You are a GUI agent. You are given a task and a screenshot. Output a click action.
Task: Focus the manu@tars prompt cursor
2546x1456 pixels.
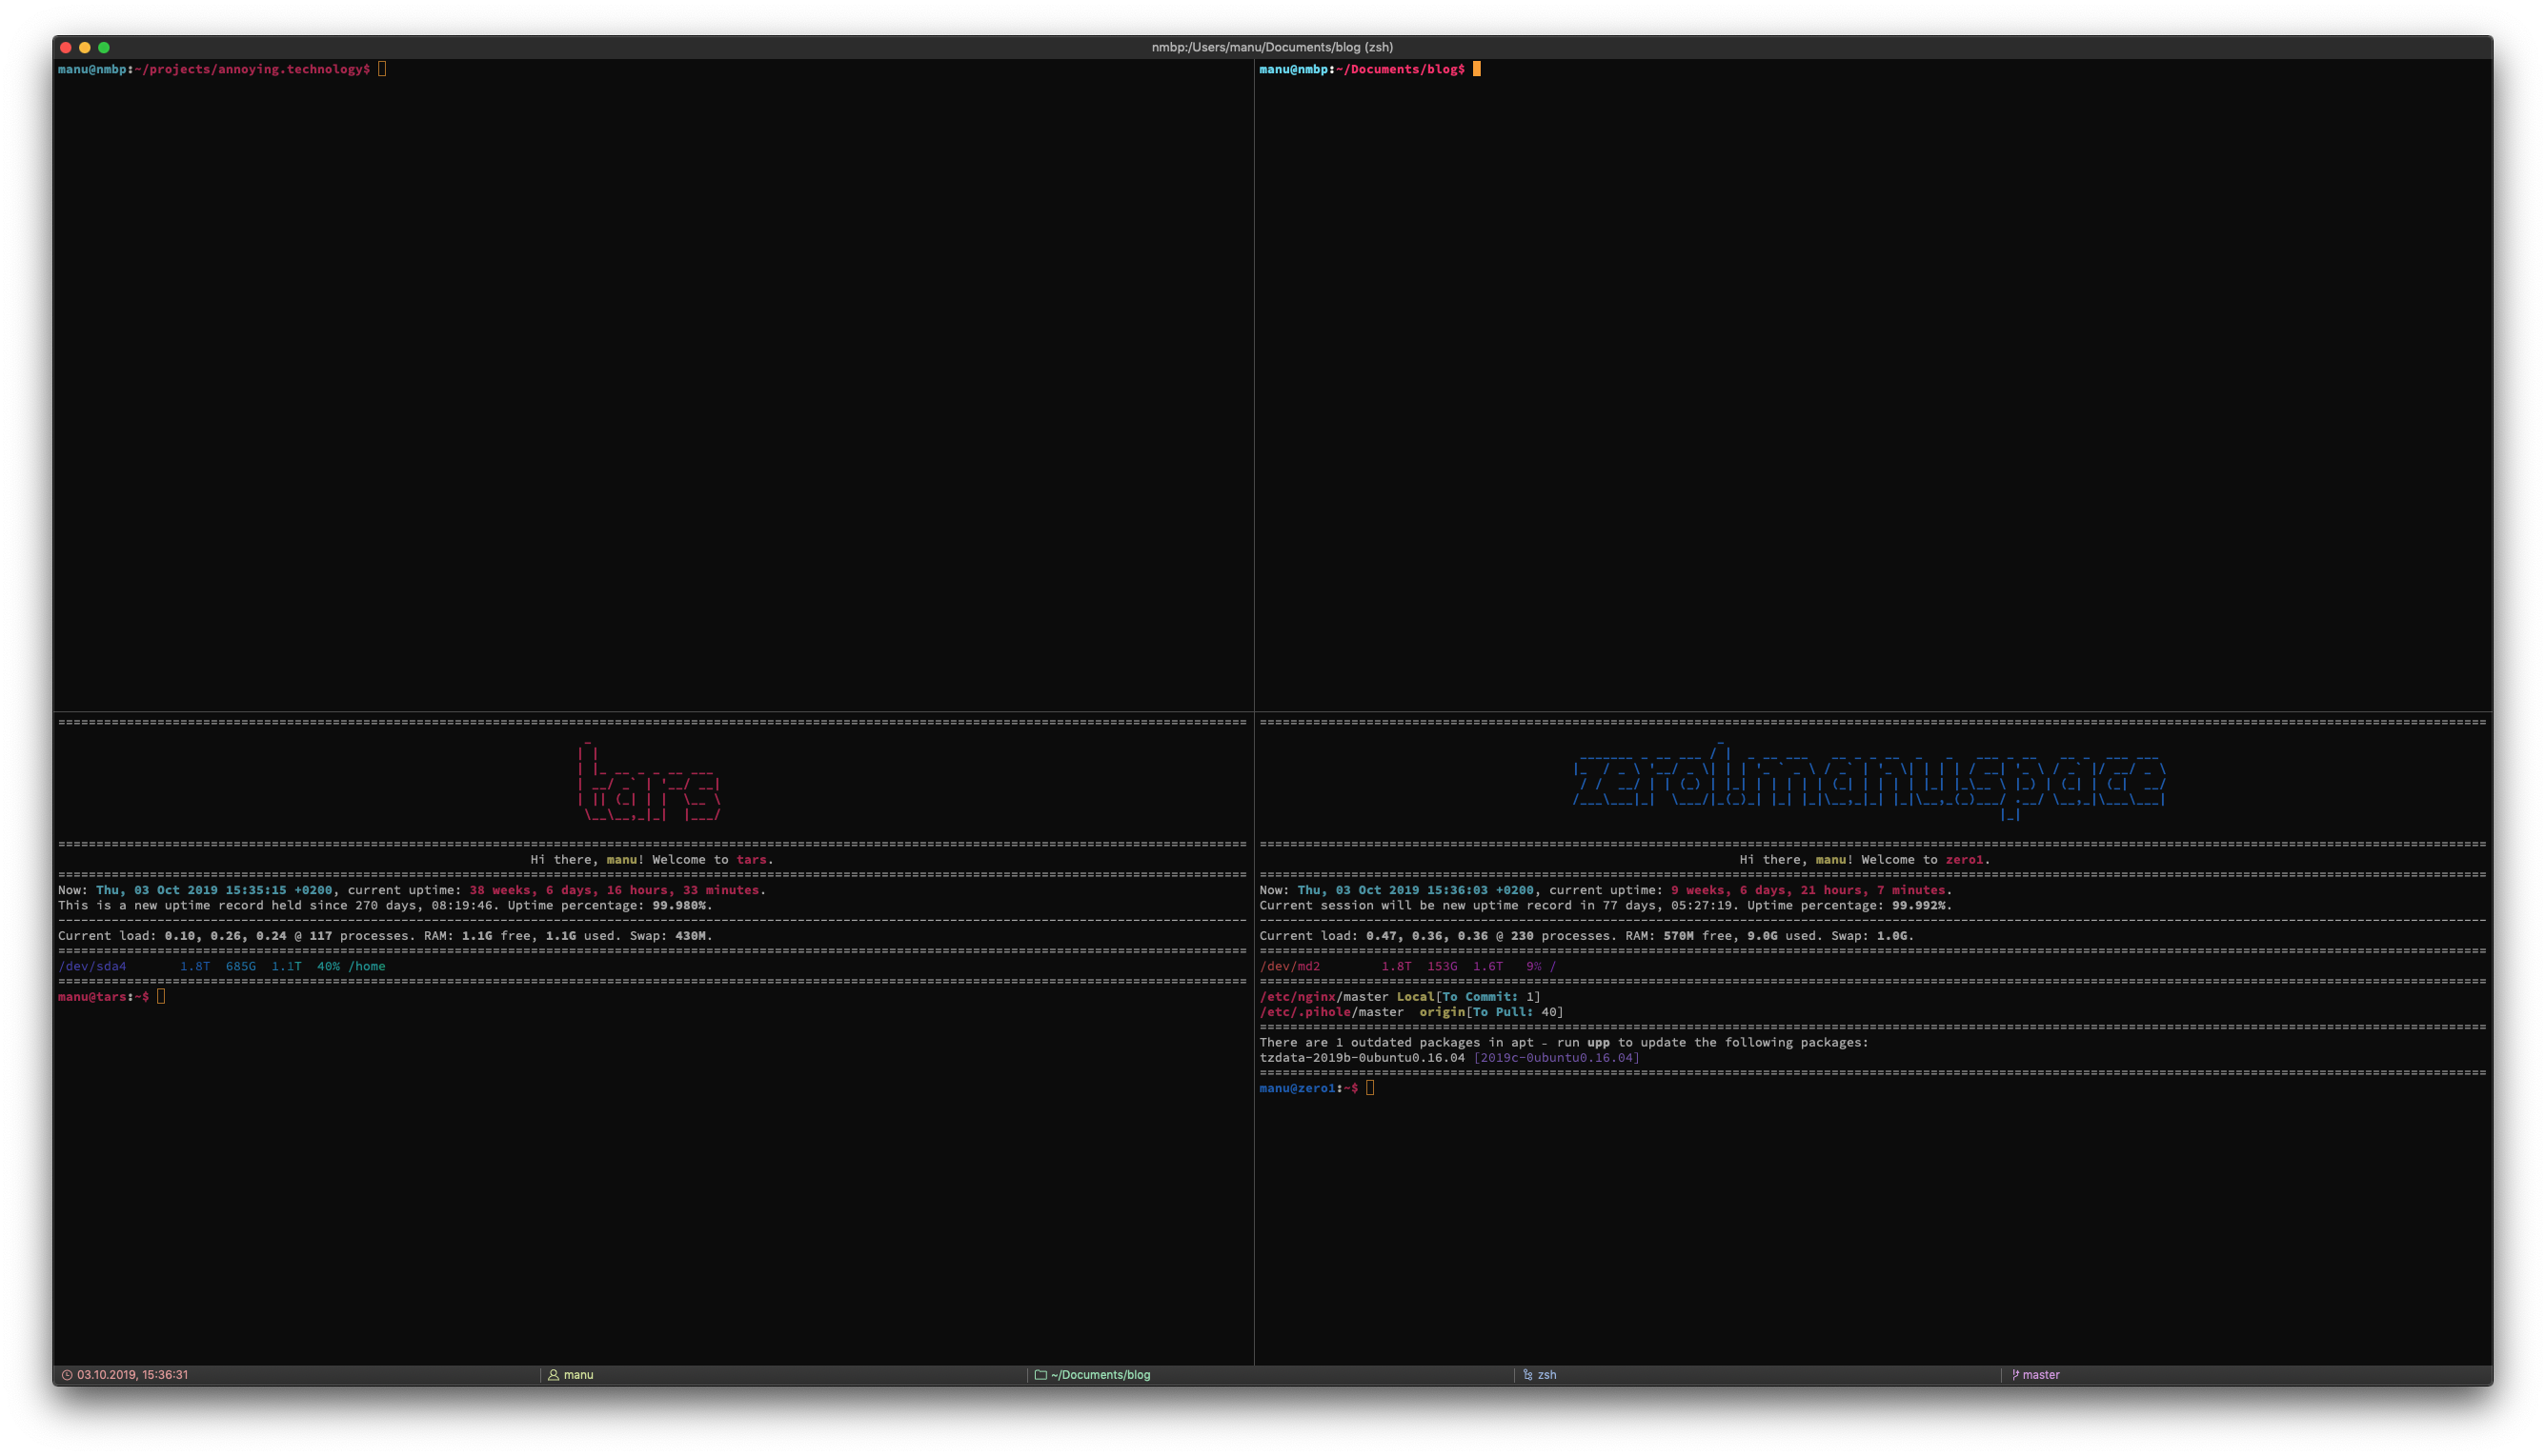click(161, 997)
